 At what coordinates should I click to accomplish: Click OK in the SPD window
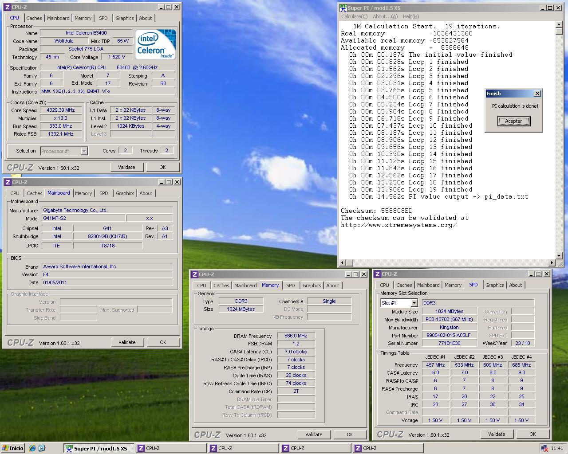(x=532, y=434)
